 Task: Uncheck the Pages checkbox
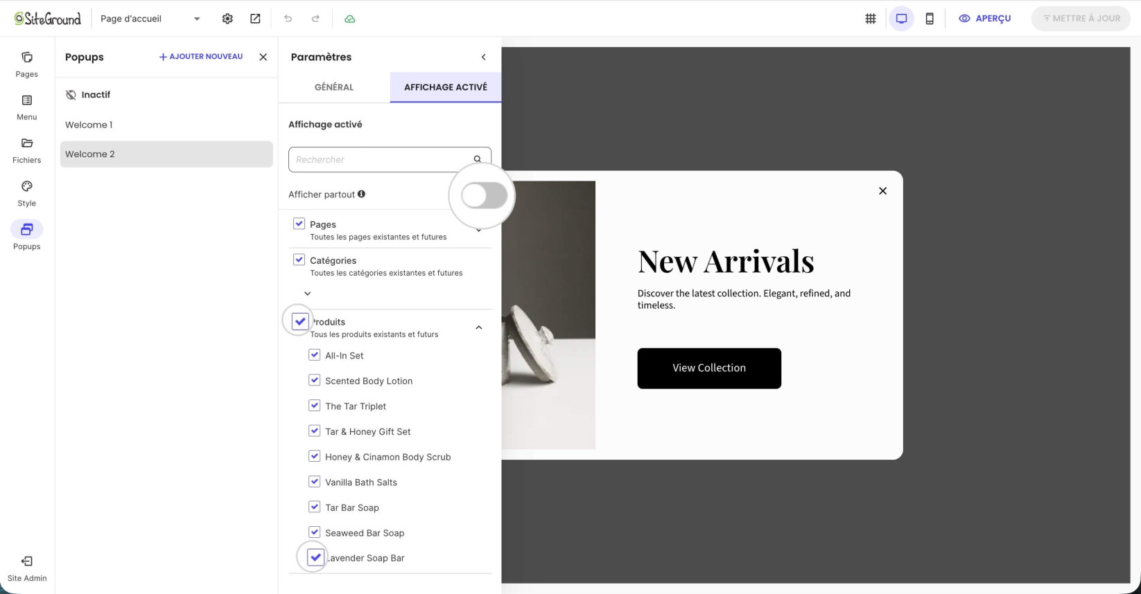click(299, 224)
